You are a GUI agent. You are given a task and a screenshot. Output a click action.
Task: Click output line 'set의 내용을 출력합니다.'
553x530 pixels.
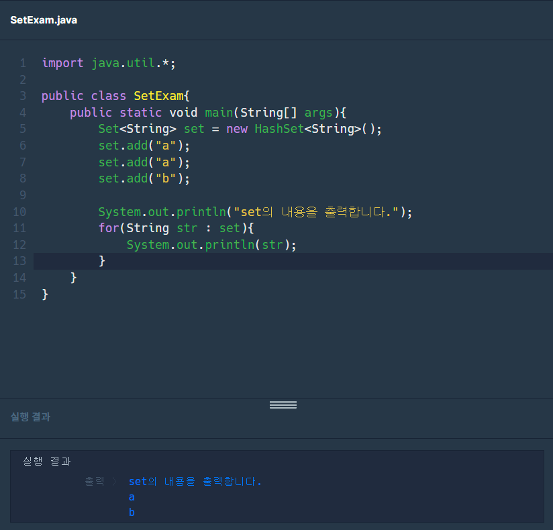click(x=195, y=481)
